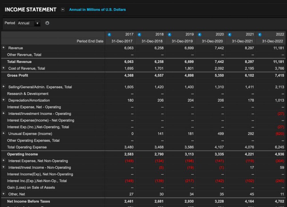Viewport: 287px width, 207px height.
Task: Click the Research & Development row label
Action: pyautogui.click(x=28, y=94)
